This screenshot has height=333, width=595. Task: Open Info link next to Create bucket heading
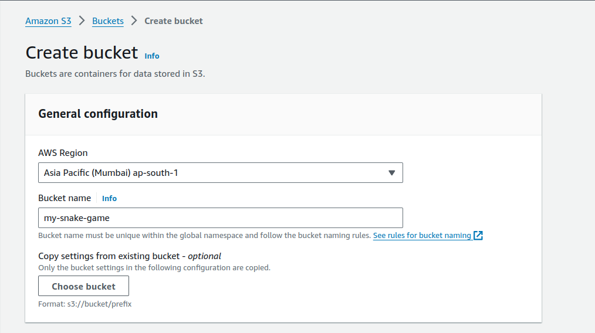[152, 56]
